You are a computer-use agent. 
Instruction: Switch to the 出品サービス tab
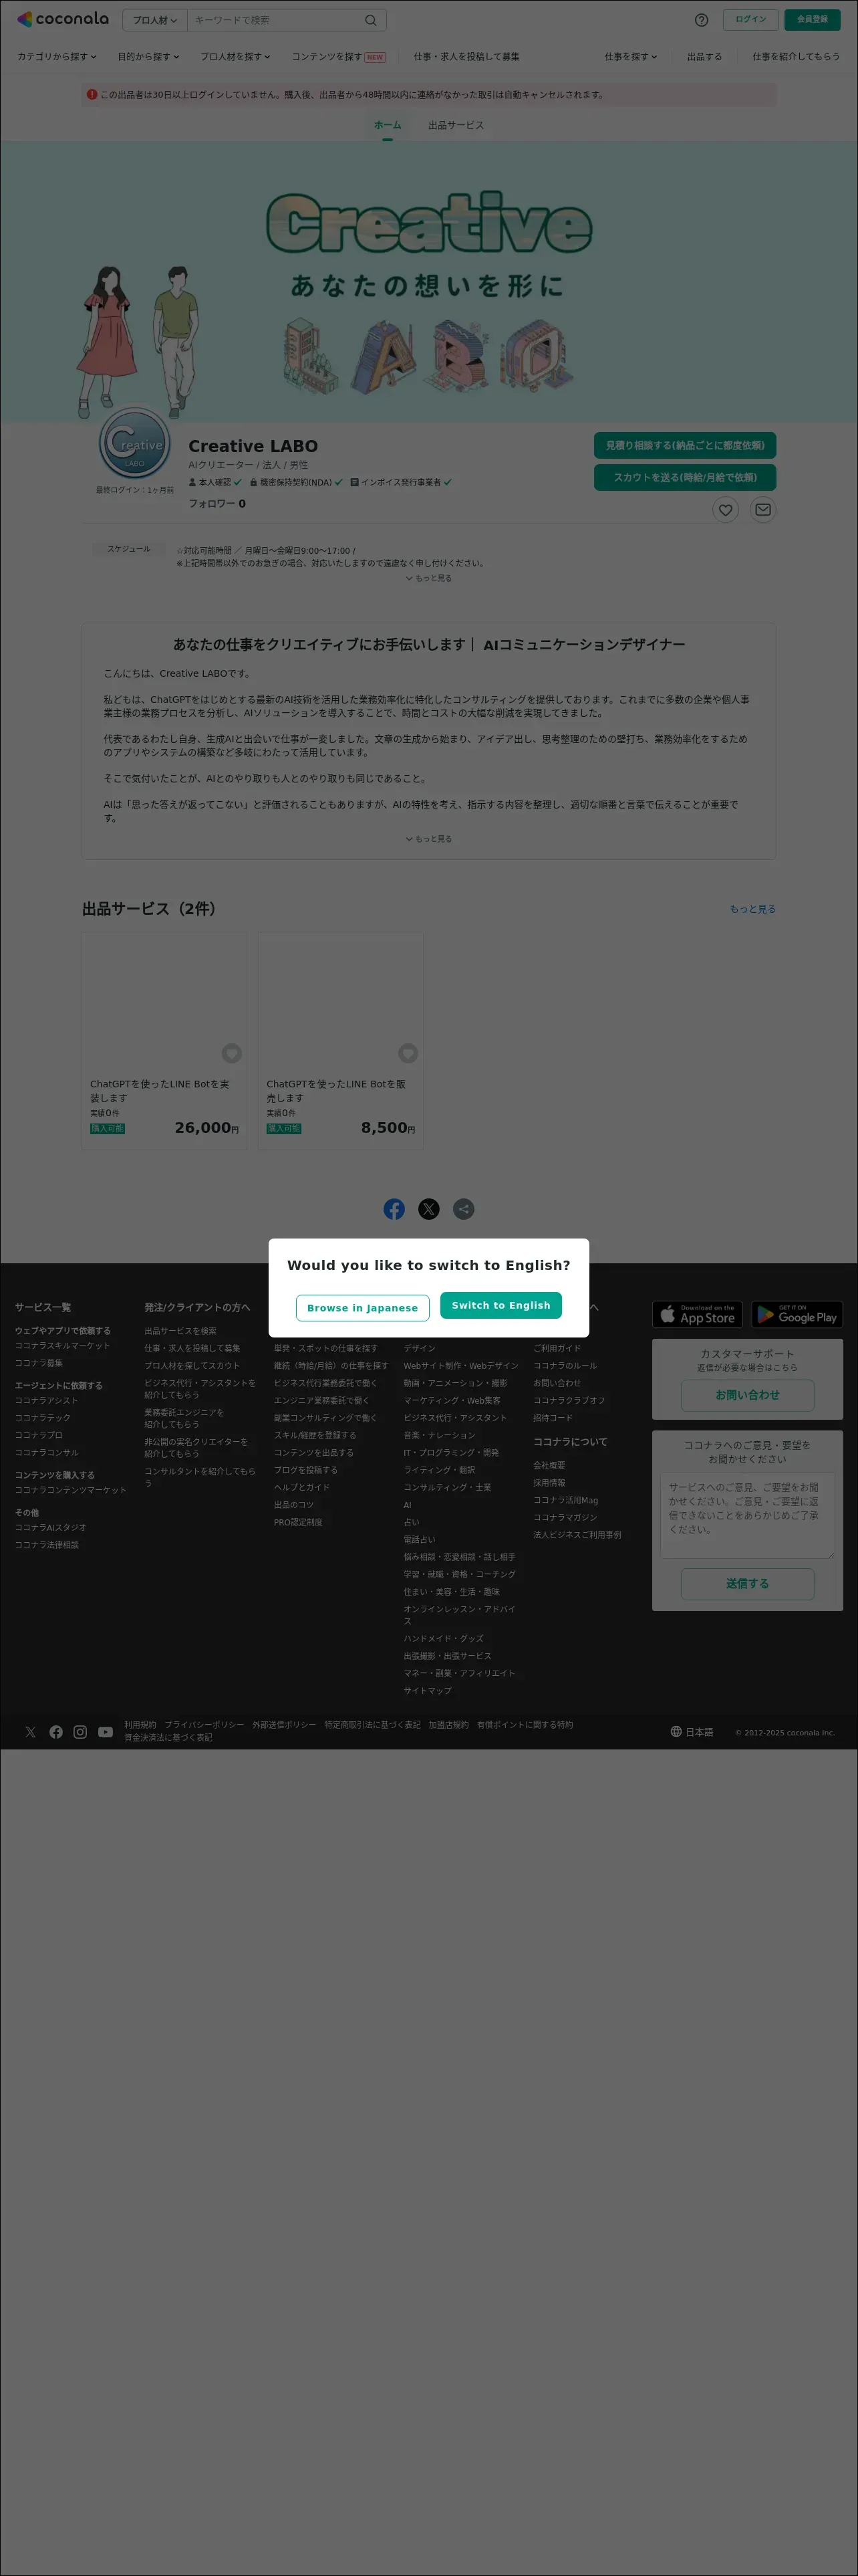456,125
